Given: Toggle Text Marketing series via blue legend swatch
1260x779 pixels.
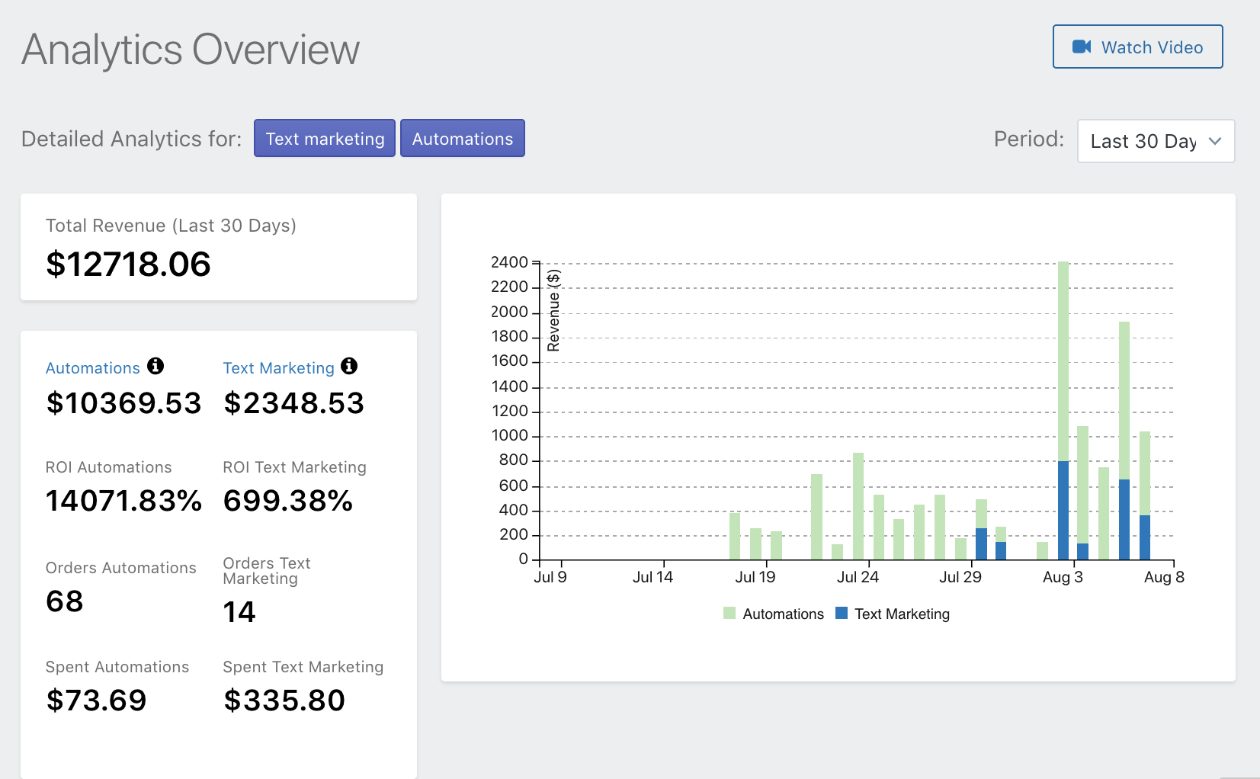Looking at the screenshot, I should [842, 613].
